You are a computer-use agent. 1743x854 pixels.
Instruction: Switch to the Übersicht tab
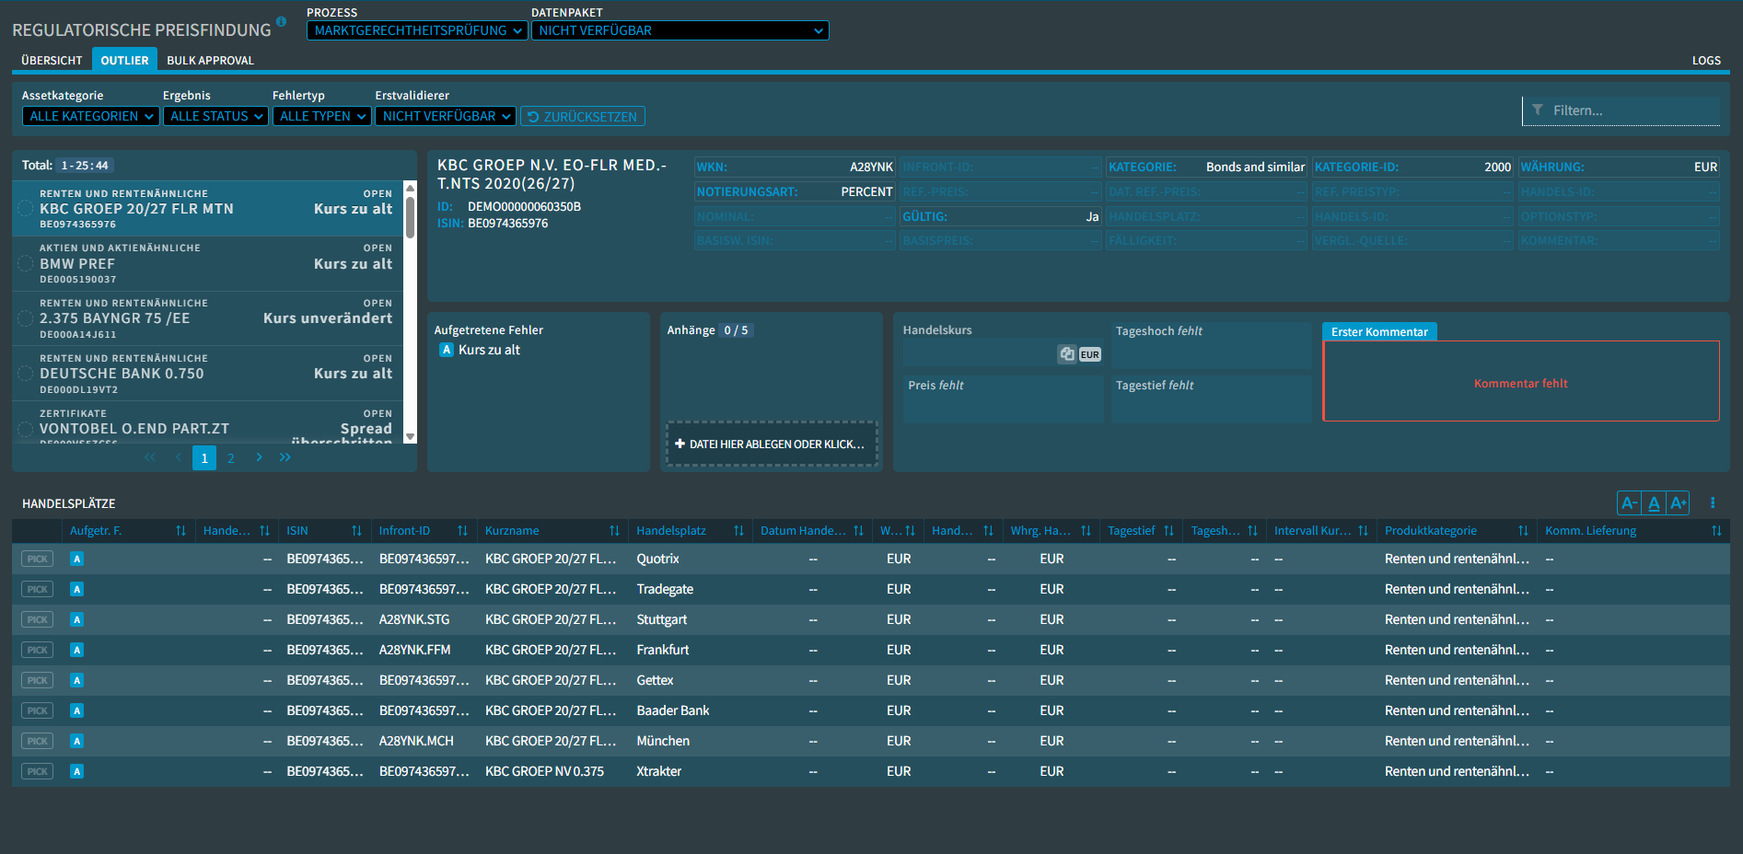click(x=52, y=60)
